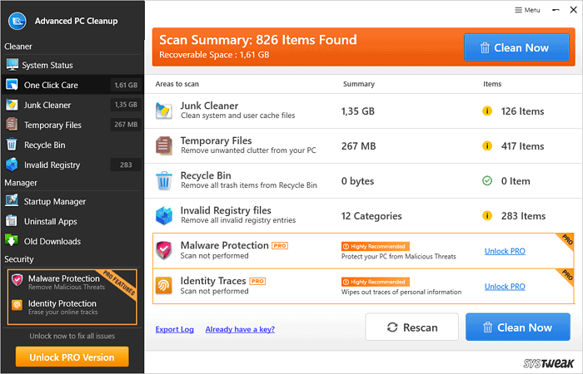The width and height of the screenshot is (583, 374).
Task: Click the Recycle Bin trash icon in list
Action: tap(164, 180)
